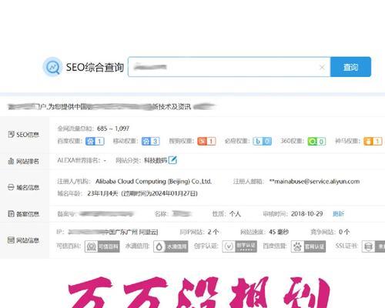Click the domain search input field
The image size is (385, 308).
[x=229, y=67]
